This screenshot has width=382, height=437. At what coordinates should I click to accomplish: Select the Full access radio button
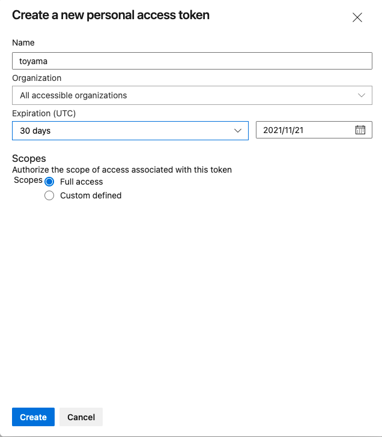[x=49, y=182]
